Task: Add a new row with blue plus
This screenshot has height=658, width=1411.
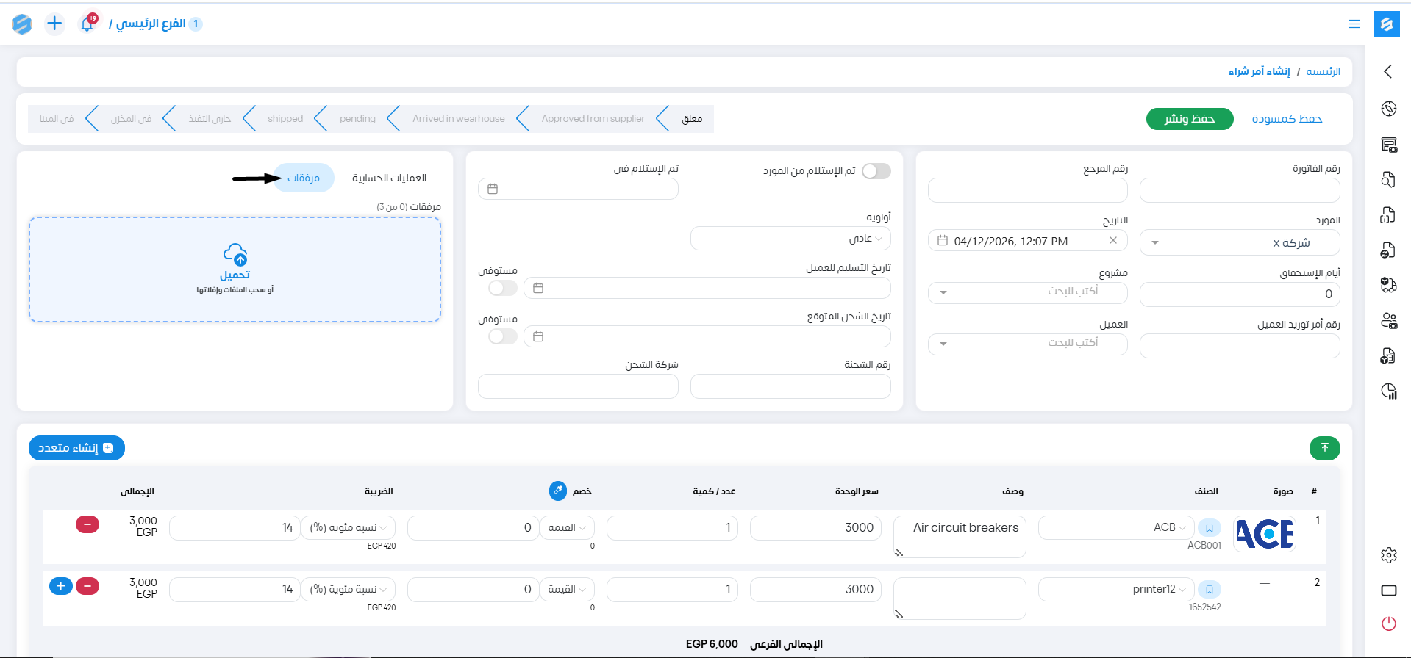Action: [x=61, y=586]
